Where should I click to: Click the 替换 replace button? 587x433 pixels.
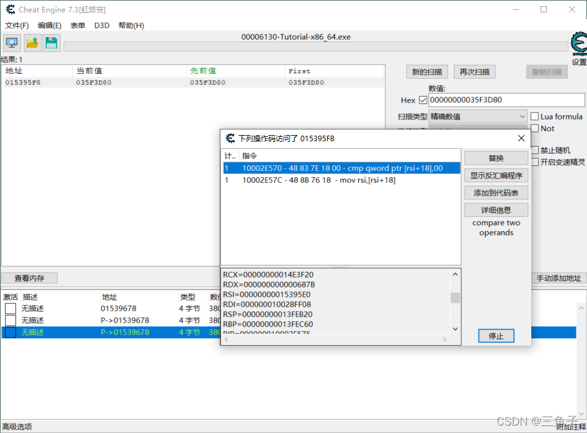click(496, 158)
